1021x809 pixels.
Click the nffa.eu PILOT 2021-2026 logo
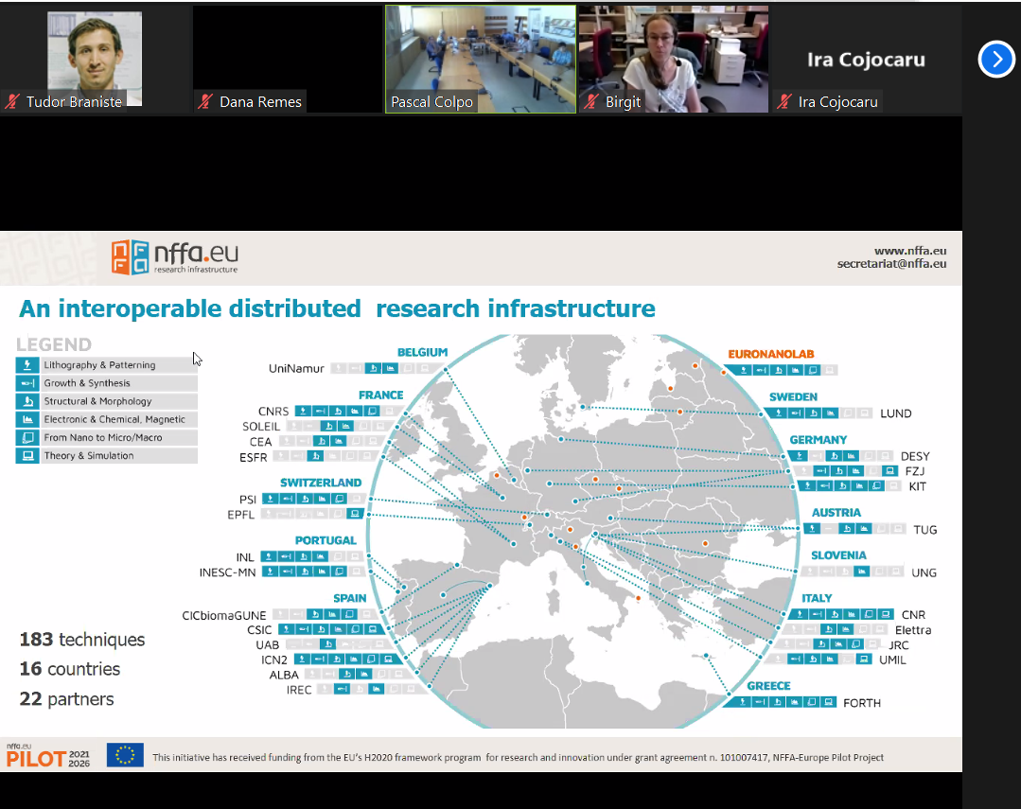(48, 756)
